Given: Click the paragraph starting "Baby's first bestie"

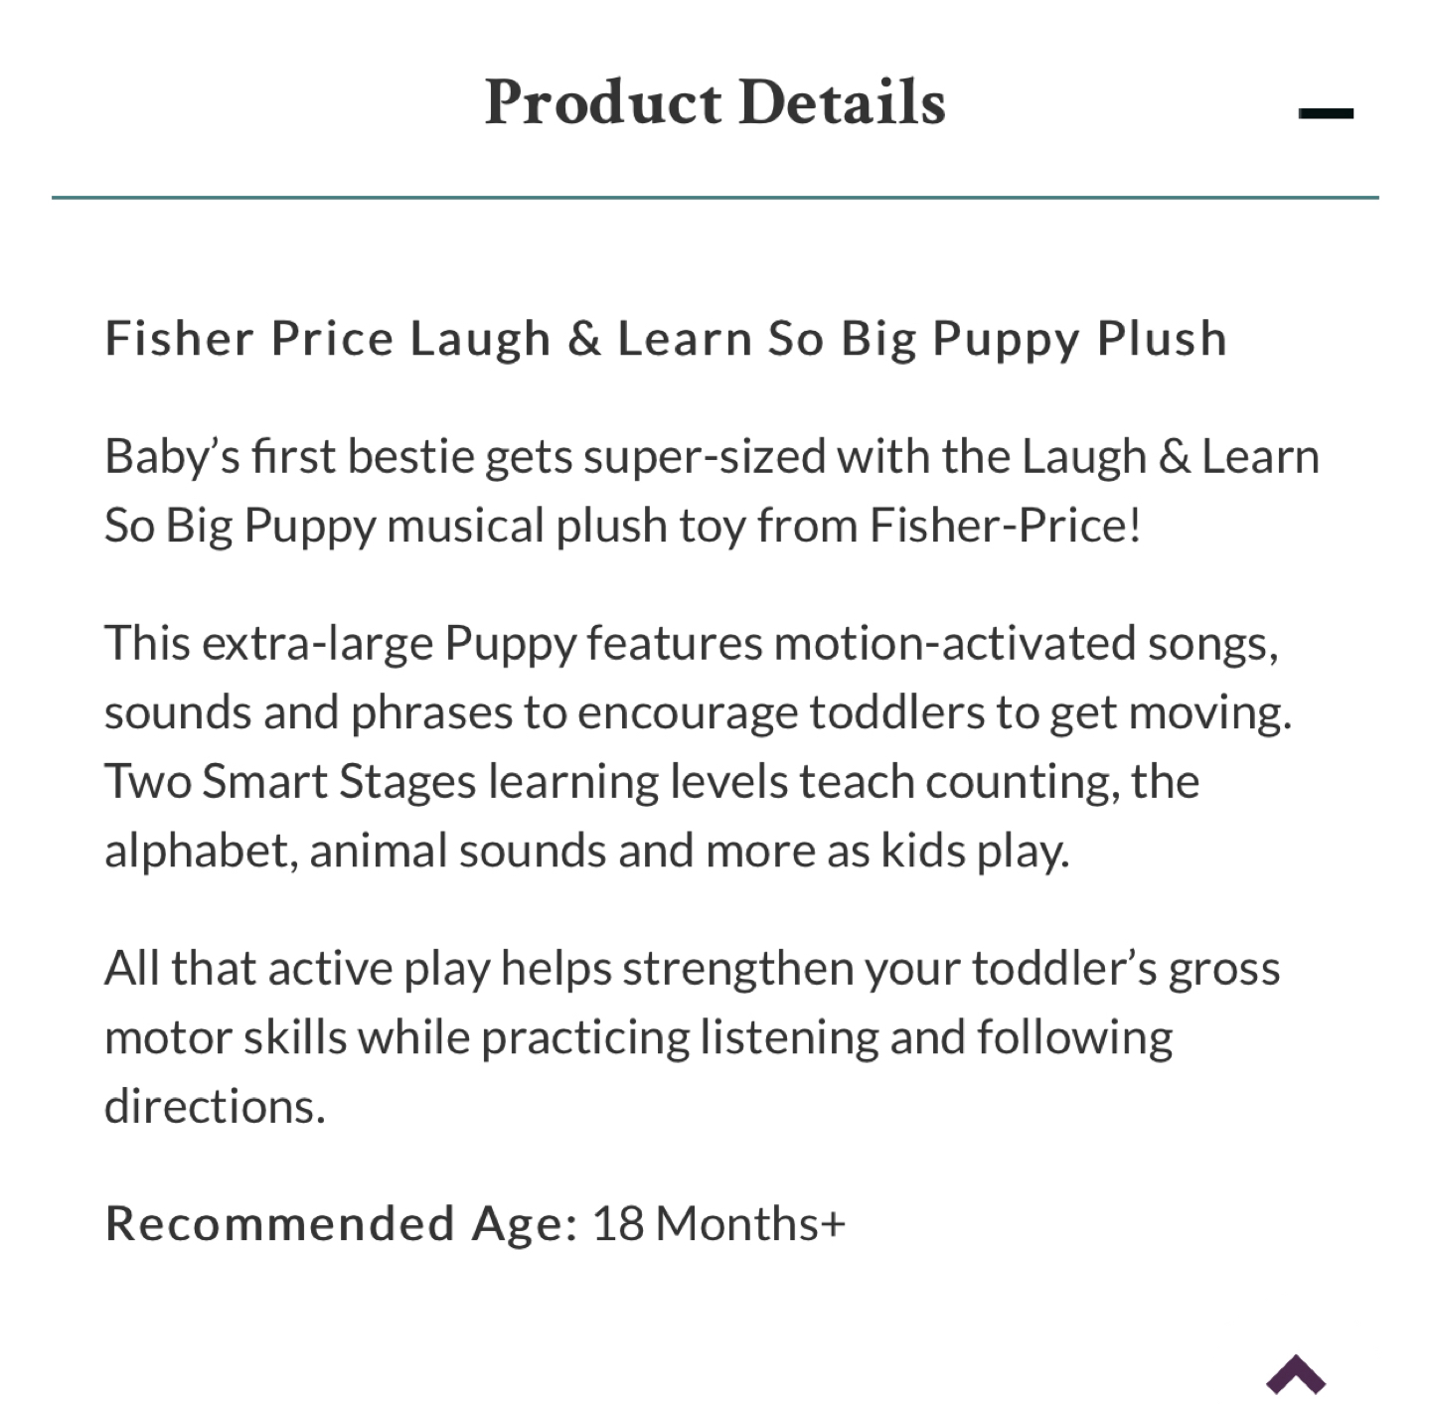Looking at the screenshot, I should 712,490.
